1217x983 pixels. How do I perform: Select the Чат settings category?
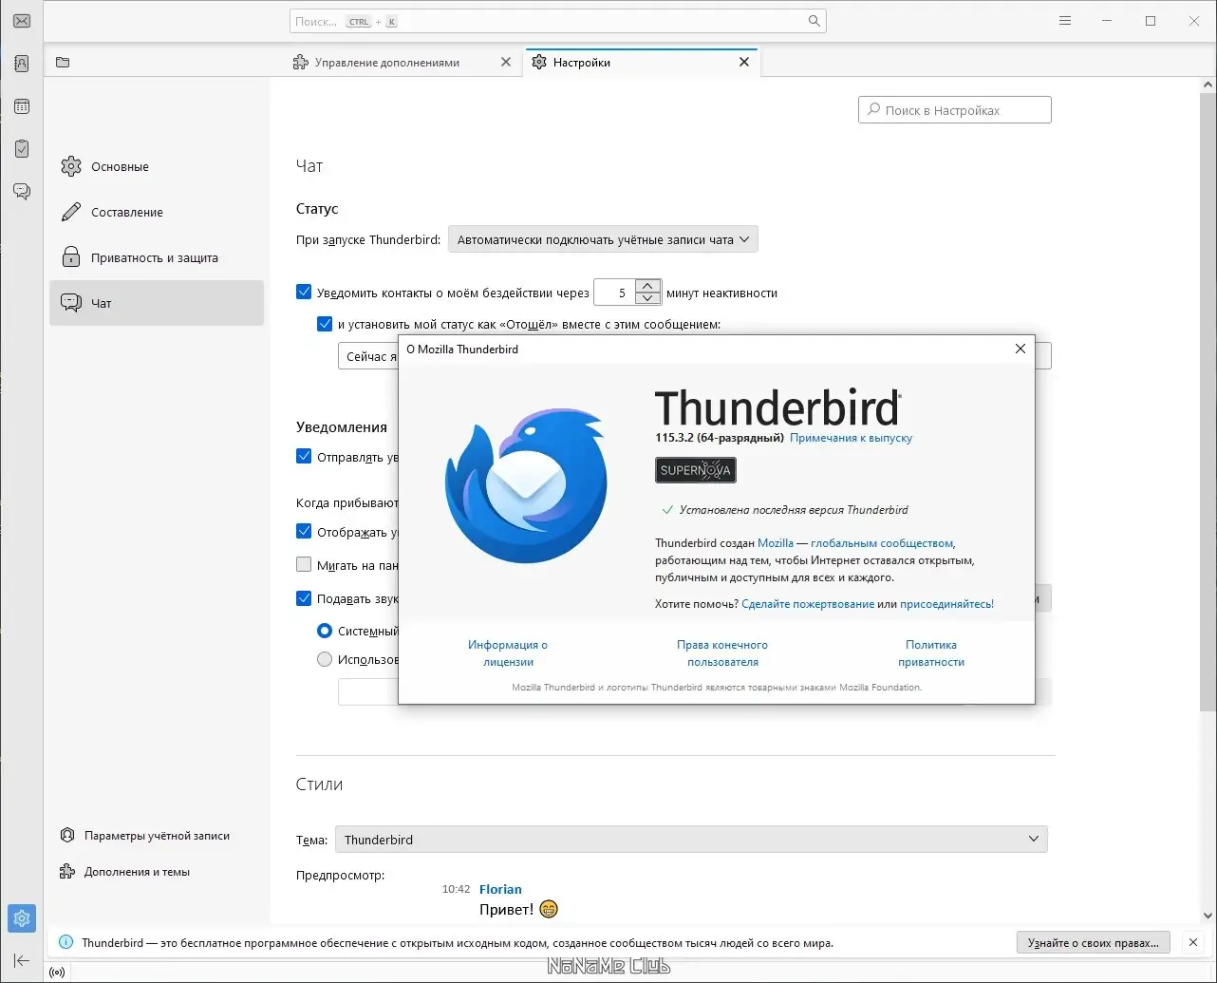157,304
